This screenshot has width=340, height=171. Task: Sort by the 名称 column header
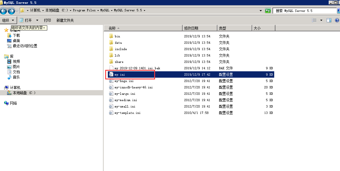(143, 28)
